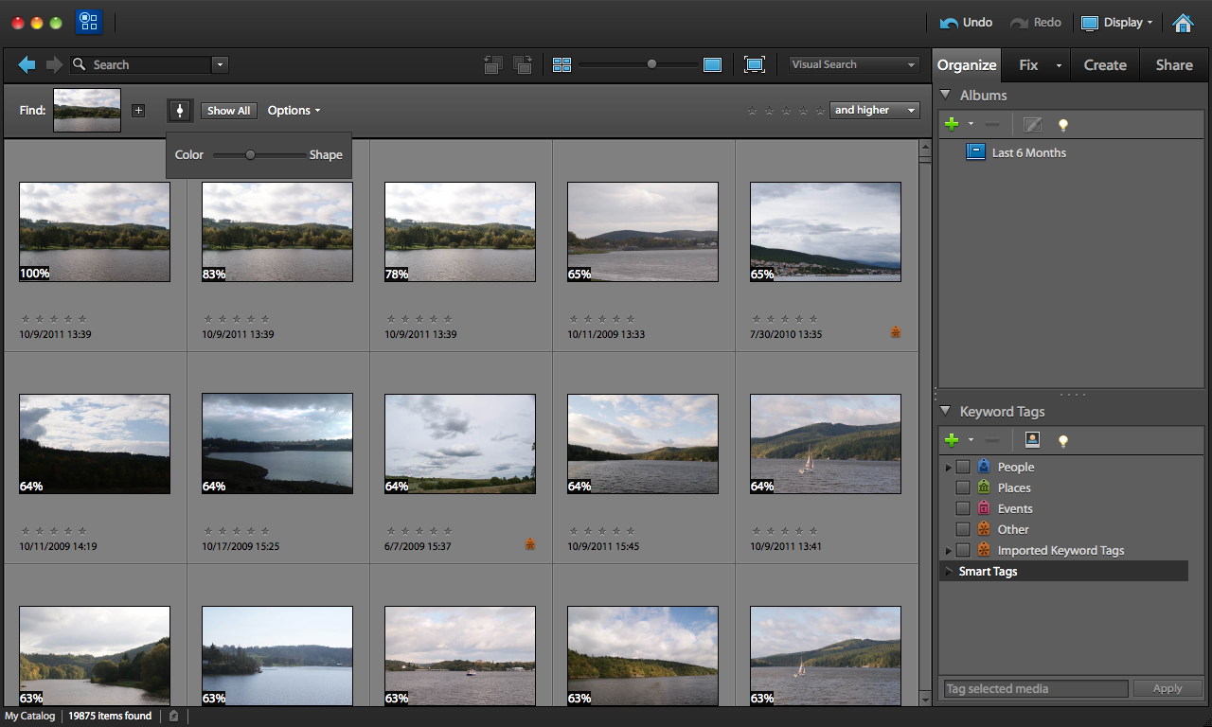Image resolution: width=1212 pixels, height=727 pixels.
Task: Go to the Home welcome screen
Action: click(1183, 23)
